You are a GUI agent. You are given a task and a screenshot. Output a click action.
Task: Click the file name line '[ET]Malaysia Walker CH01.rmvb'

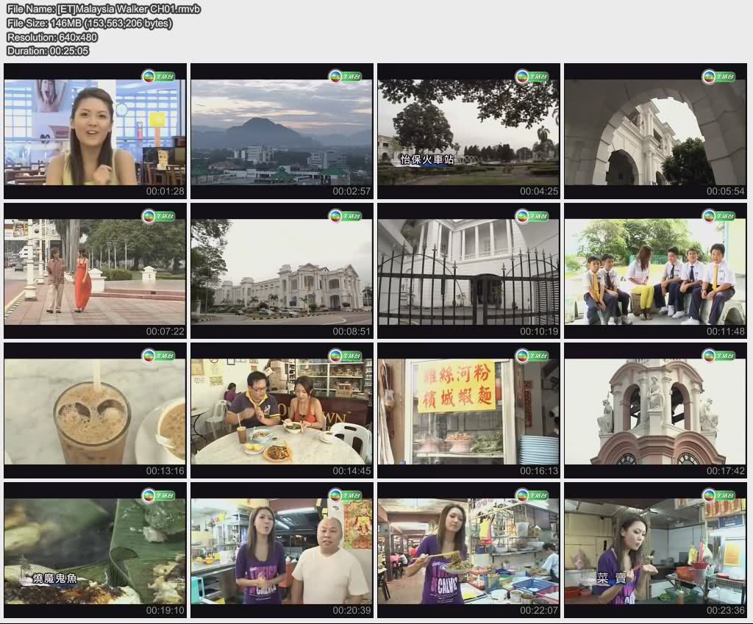coord(104,9)
